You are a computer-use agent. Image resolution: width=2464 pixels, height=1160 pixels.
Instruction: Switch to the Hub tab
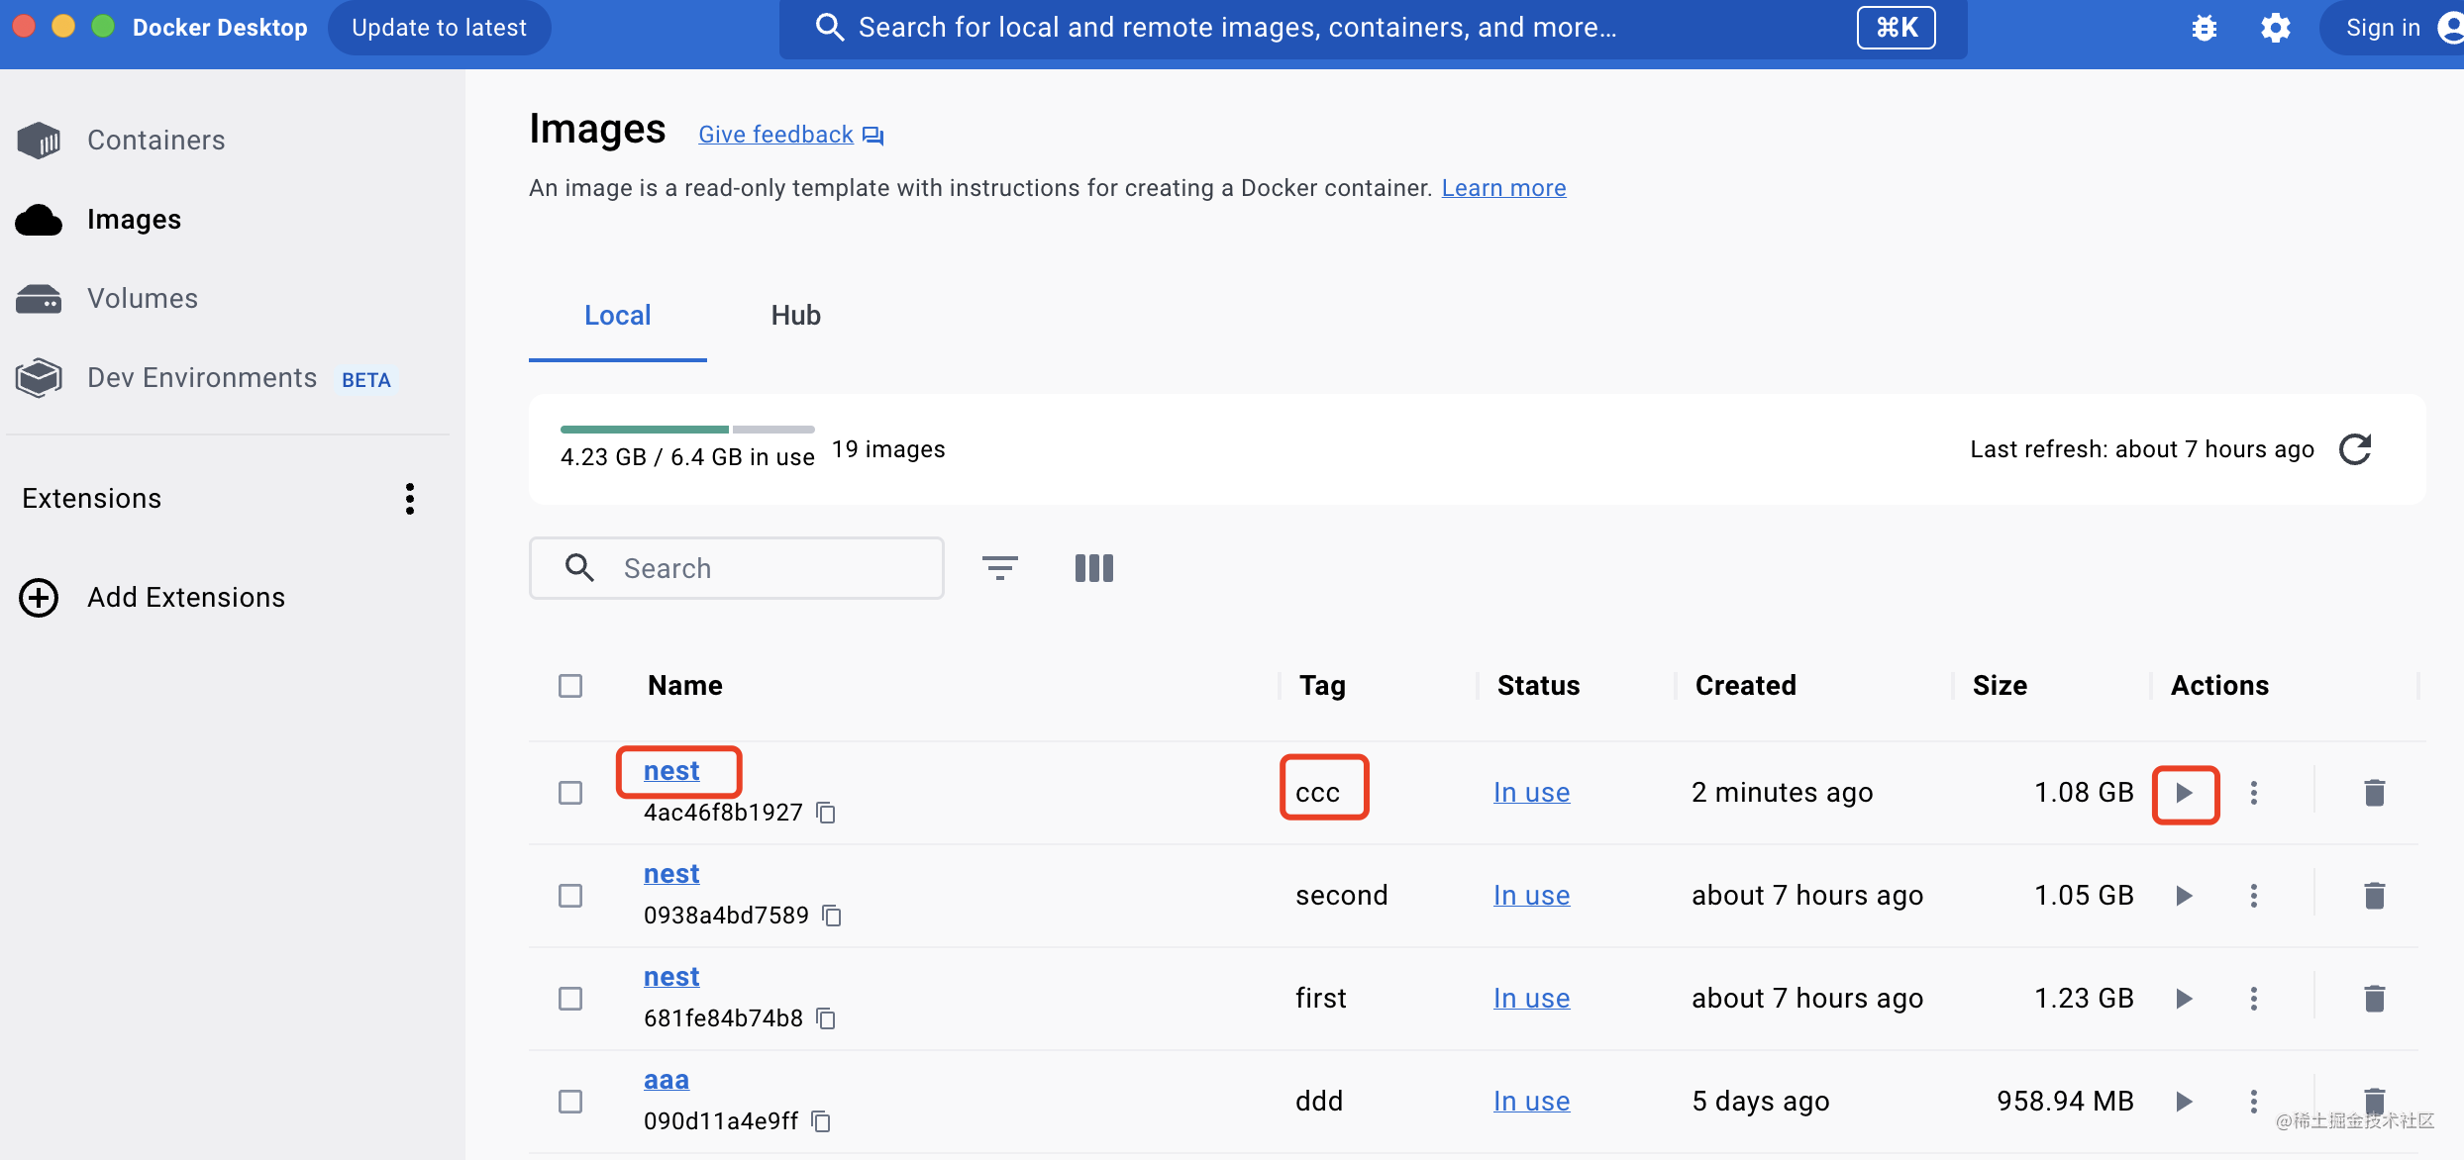click(795, 316)
